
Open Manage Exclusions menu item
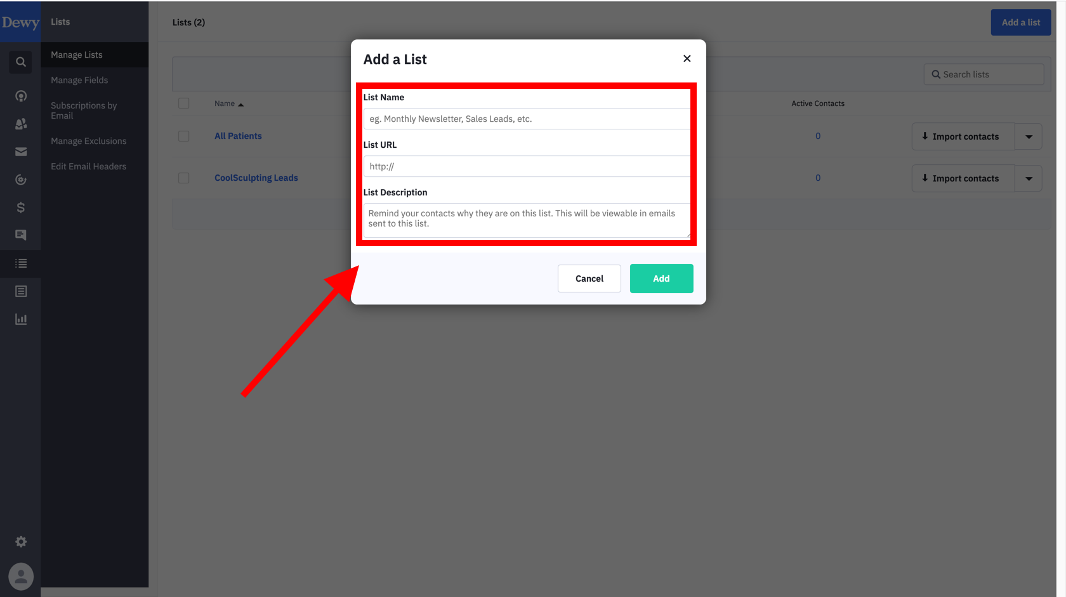[x=88, y=141]
